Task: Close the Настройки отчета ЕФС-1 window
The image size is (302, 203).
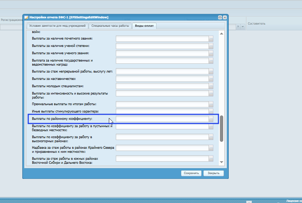Action: 225,17
